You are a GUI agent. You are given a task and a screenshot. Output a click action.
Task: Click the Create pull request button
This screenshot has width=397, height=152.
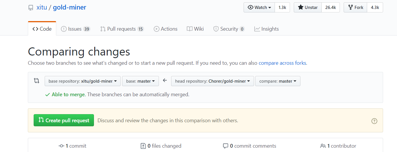pyautogui.click(x=64, y=121)
